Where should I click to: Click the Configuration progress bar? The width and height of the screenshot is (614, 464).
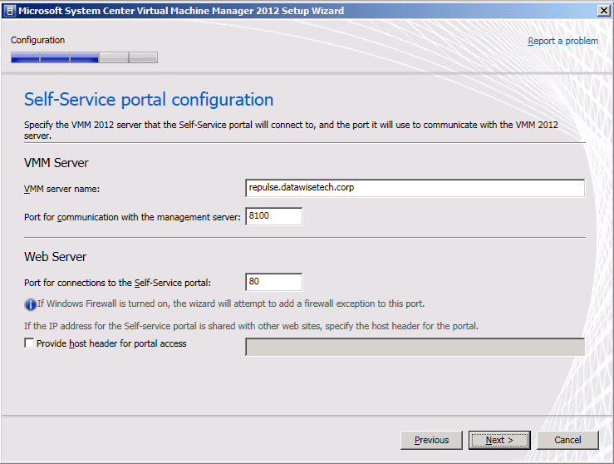[x=84, y=57]
